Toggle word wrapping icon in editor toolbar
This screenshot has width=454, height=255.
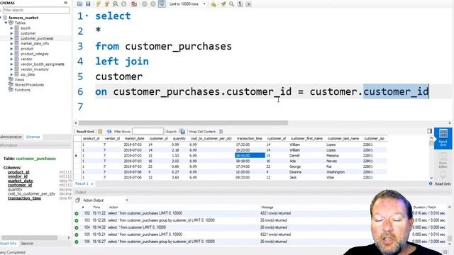248,4
